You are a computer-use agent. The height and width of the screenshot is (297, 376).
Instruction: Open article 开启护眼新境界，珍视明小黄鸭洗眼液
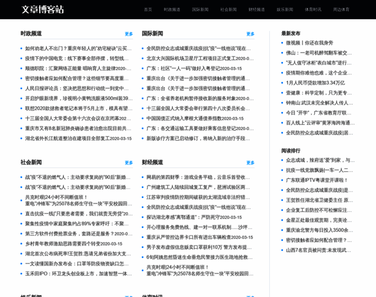pyautogui.click(x=79, y=99)
